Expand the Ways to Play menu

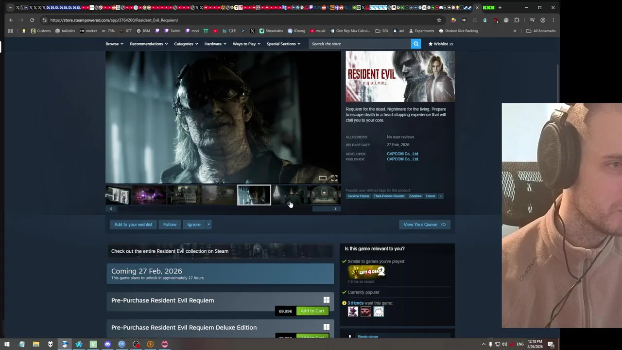pos(246,44)
